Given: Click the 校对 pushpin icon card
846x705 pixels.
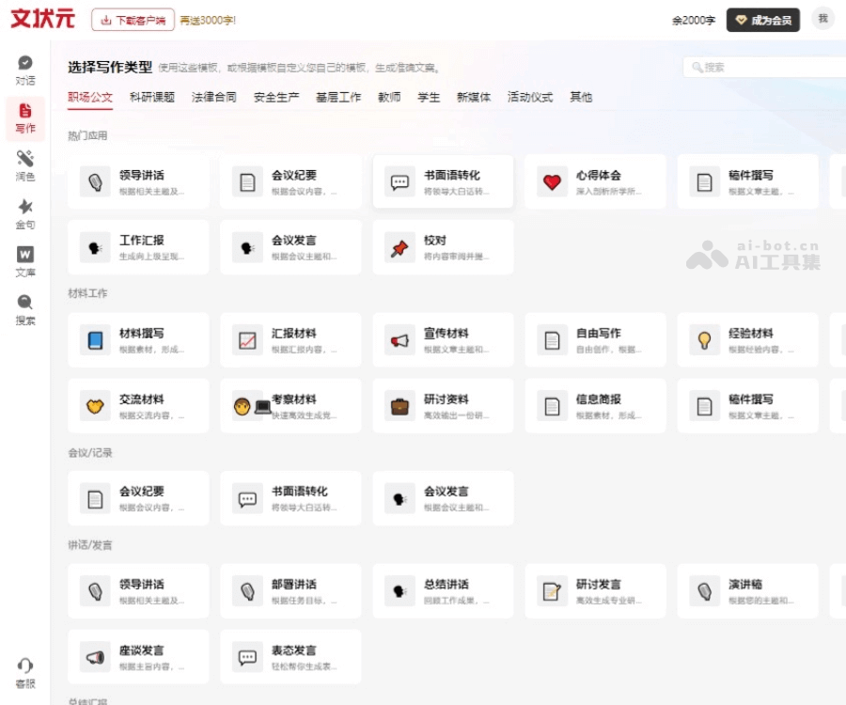Looking at the screenshot, I should click(x=443, y=247).
